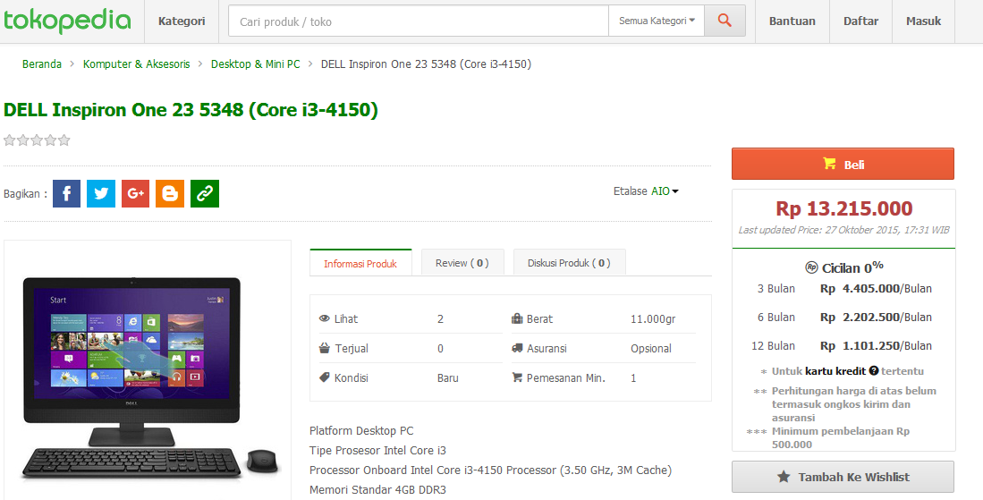Click the Platform Desktop PC line
This screenshot has height=500, width=983.
[361, 431]
